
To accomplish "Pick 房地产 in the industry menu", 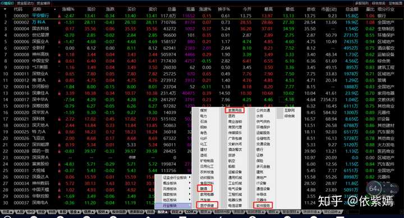I will (261, 178).
